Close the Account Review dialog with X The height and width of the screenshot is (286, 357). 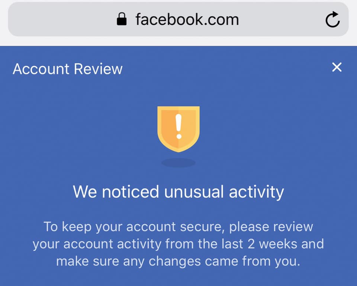point(337,67)
